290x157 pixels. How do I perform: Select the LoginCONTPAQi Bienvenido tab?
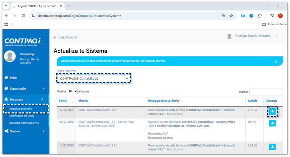point(37,6)
